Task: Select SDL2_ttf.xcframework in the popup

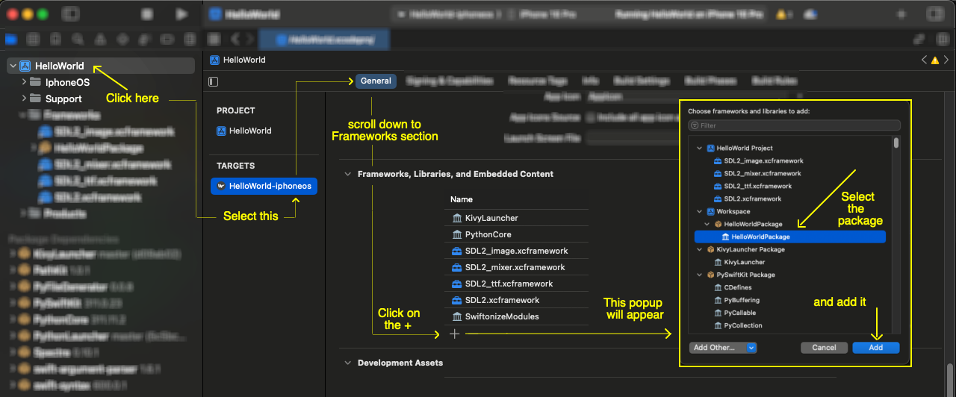Action: pyautogui.click(x=751, y=186)
